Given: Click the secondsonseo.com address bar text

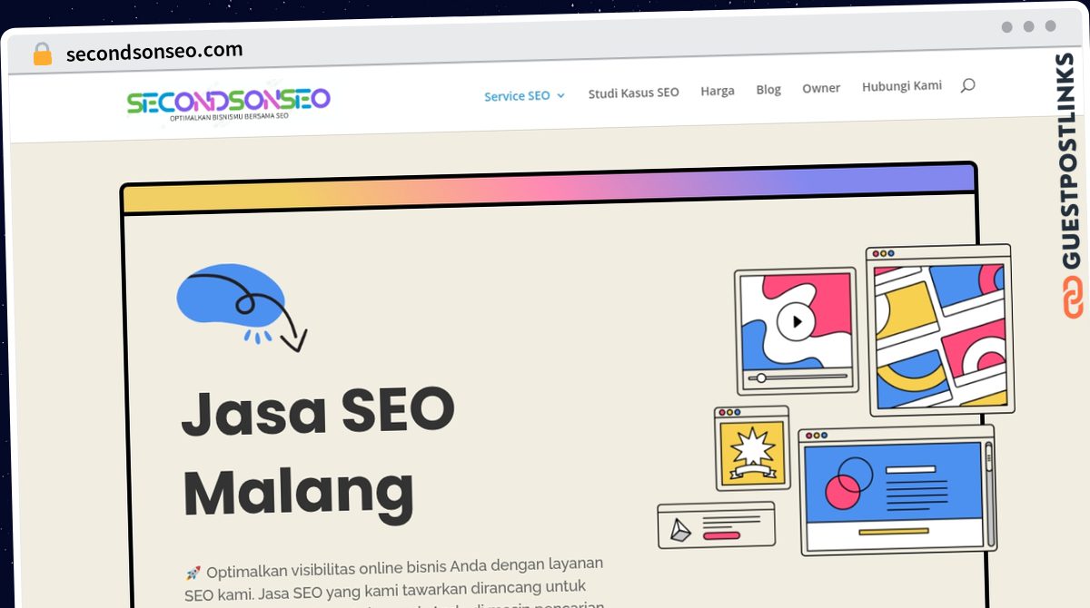Looking at the screenshot, I should [154, 53].
